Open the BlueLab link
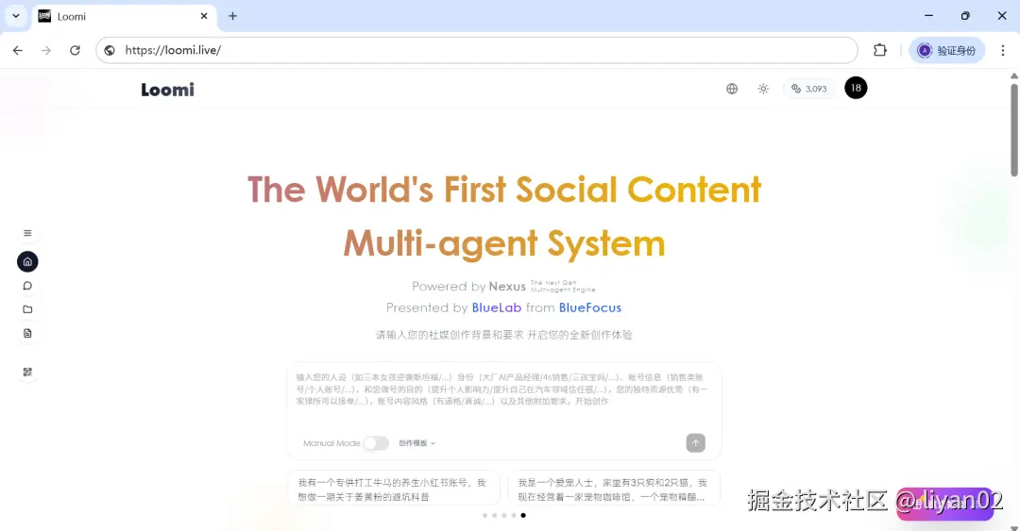The image size is (1020, 531). pos(497,307)
